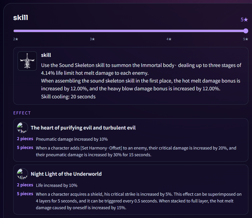
Task: Click the 5★ label below the slider
Action: tap(246, 39)
